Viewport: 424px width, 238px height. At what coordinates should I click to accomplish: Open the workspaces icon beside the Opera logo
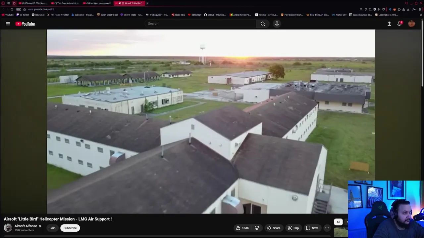click(9, 3)
